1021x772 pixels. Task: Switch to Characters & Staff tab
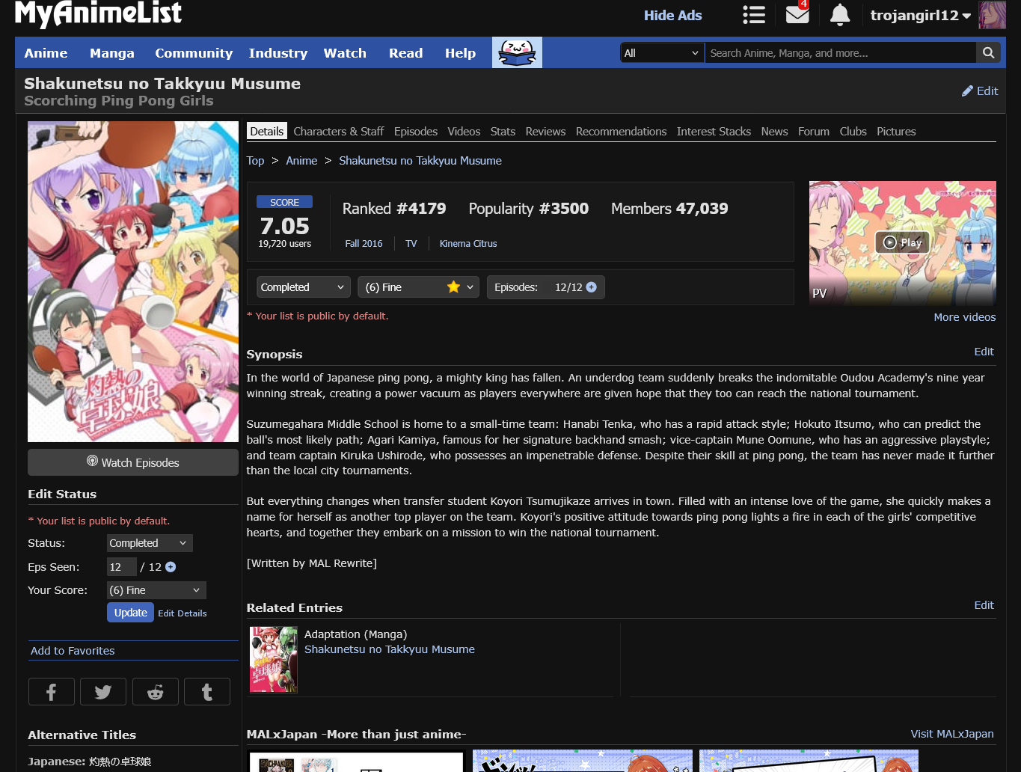point(338,131)
